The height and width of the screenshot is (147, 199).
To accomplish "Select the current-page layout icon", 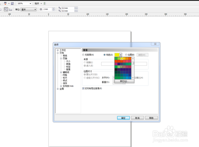I will [11, 10].
